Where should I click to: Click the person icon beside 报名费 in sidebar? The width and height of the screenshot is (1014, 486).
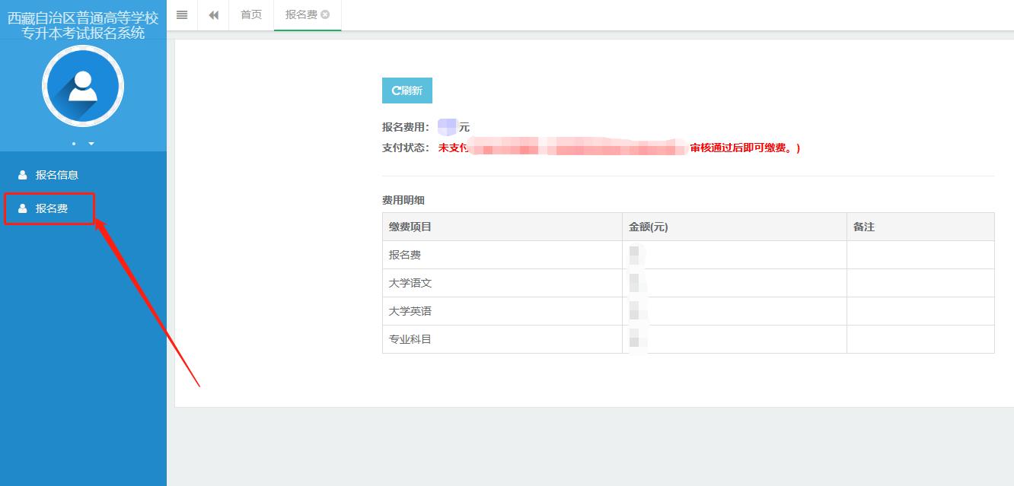pos(23,208)
